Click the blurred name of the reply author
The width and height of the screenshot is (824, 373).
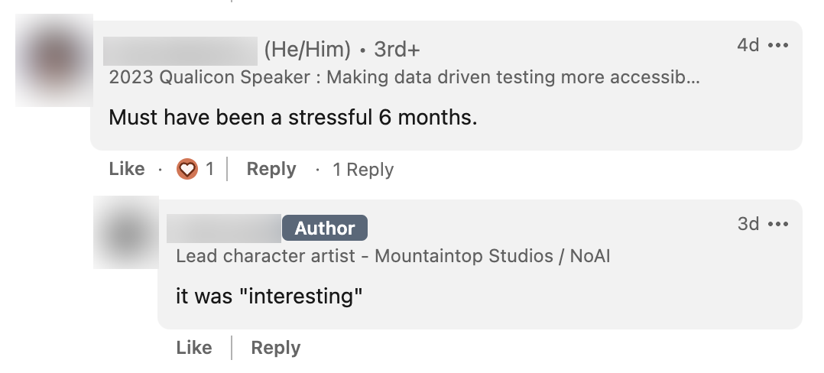pos(224,229)
